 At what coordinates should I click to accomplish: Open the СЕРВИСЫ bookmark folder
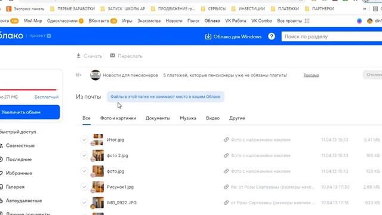213,9
